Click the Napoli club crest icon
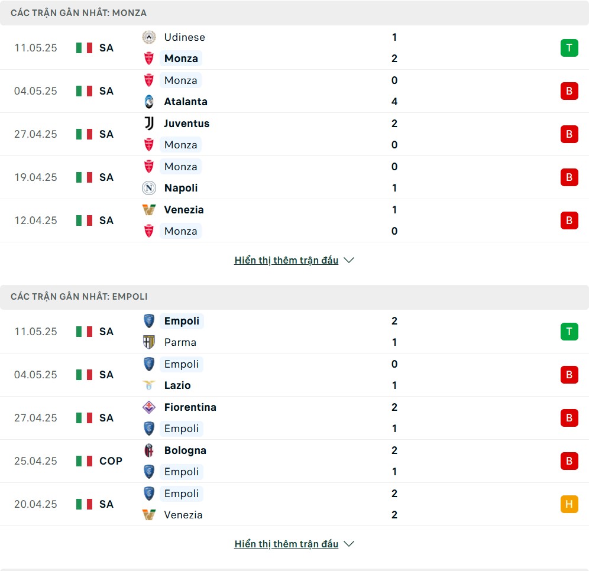The image size is (589, 571). pyautogui.click(x=149, y=188)
